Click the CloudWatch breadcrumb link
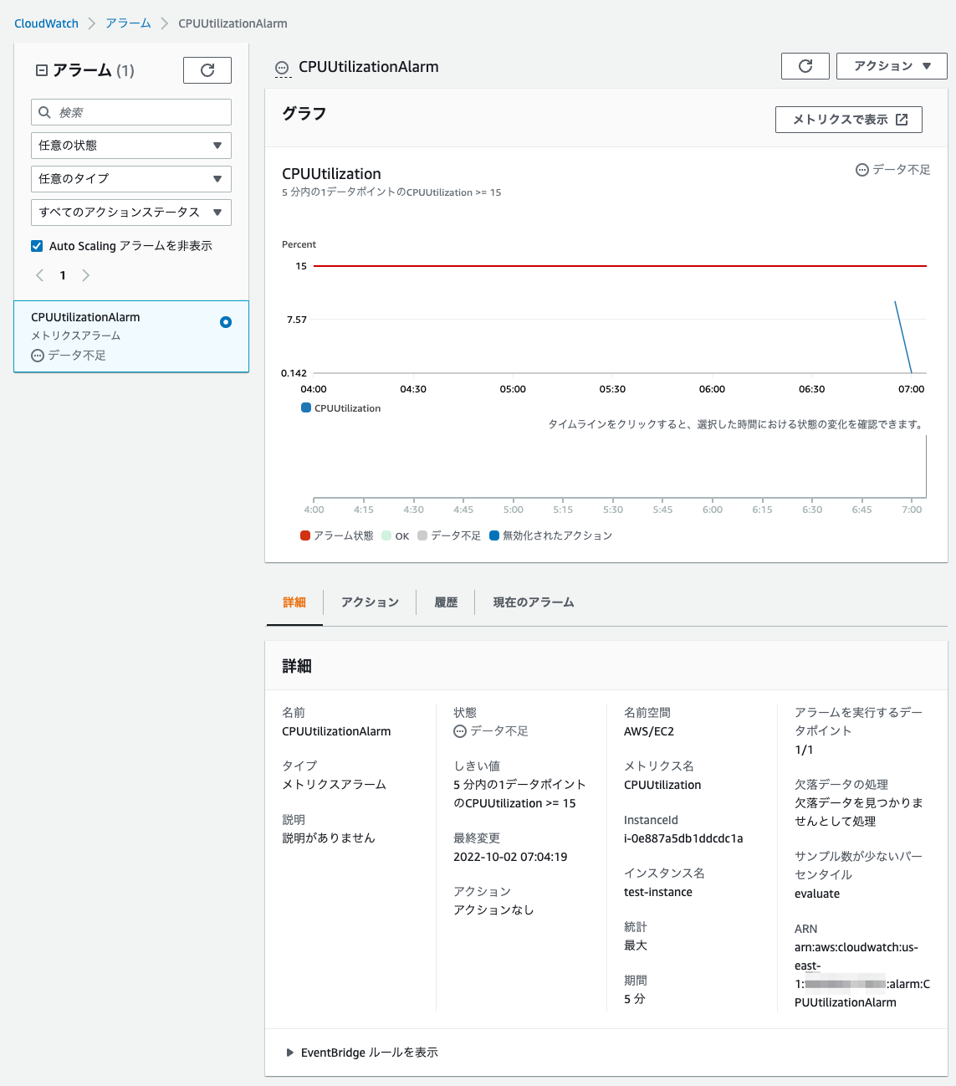Screen dimensions: 956x1086 tap(46, 23)
